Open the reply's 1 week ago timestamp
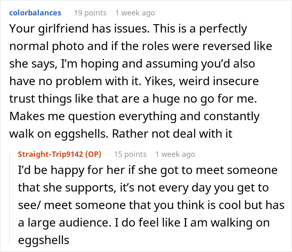 tap(175, 154)
